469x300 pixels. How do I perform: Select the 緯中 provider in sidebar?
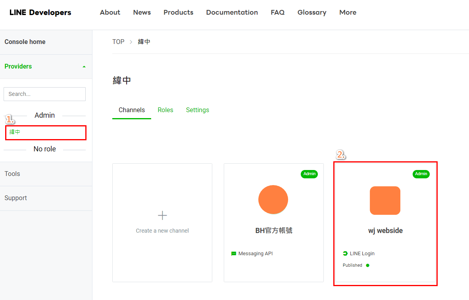[15, 132]
